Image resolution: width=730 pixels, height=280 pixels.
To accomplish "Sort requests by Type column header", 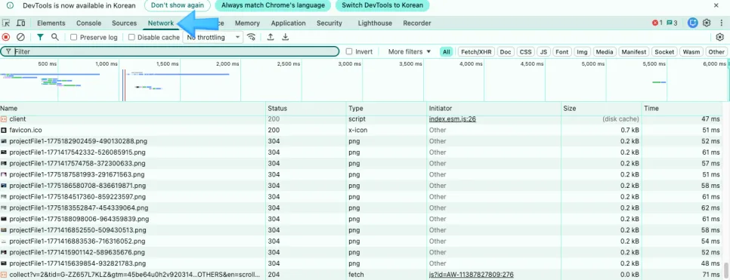I will click(386, 109).
